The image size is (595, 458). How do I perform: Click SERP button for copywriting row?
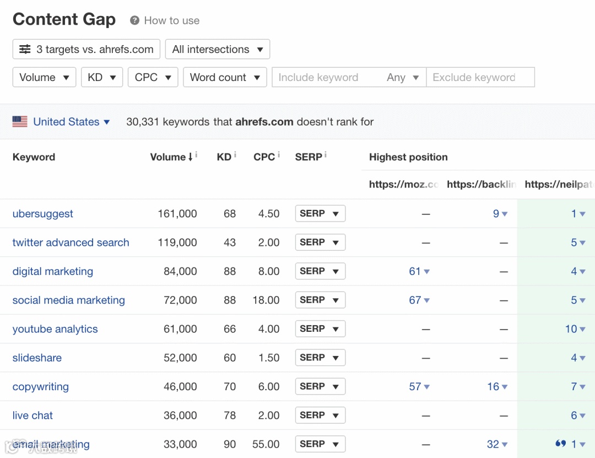coord(320,386)
